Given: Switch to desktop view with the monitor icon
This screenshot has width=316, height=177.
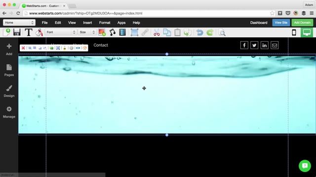Looking at the screenshot, I should click(x=307, y=32).
